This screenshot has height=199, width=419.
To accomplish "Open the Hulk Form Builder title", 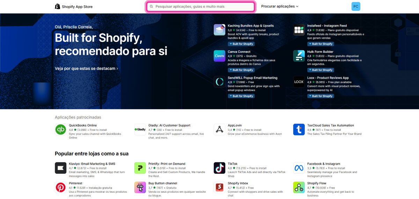I will [320, 52].
